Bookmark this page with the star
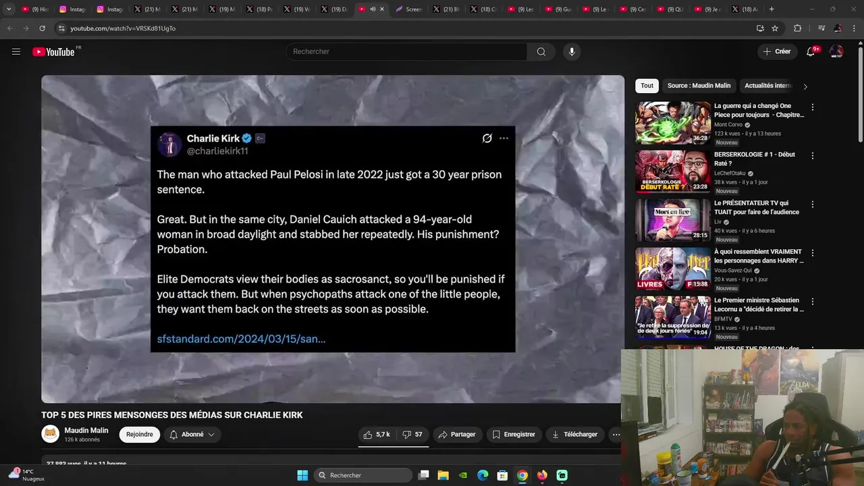Image resolution: width=864 pixels, height=486 pixels. [775, 28]
